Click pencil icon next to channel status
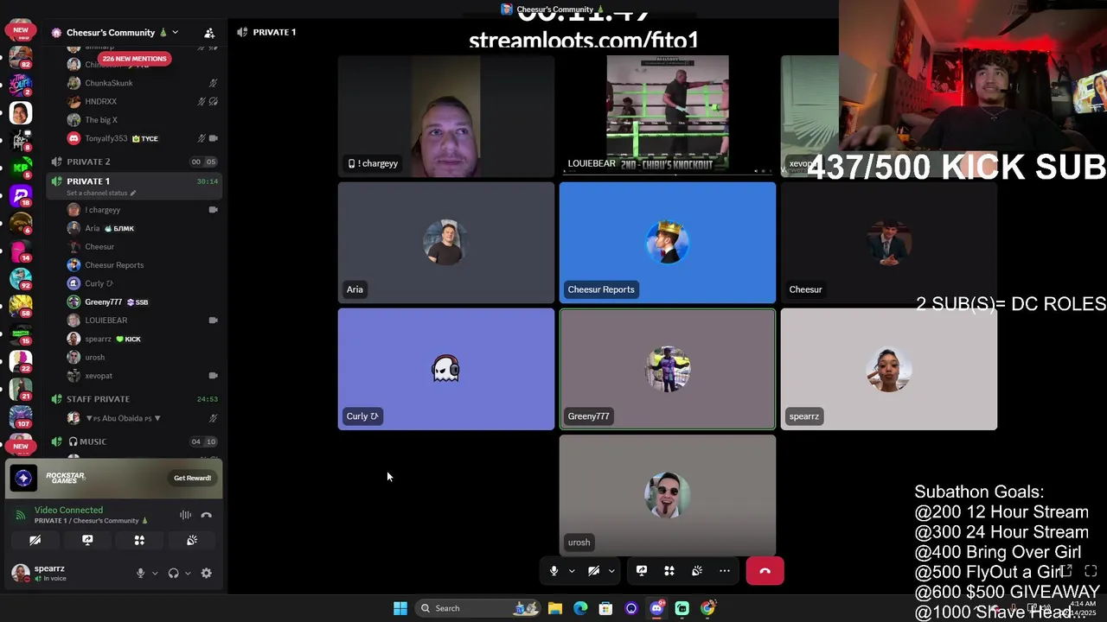Screen dimensions: 1107x622 click(132, 194)
